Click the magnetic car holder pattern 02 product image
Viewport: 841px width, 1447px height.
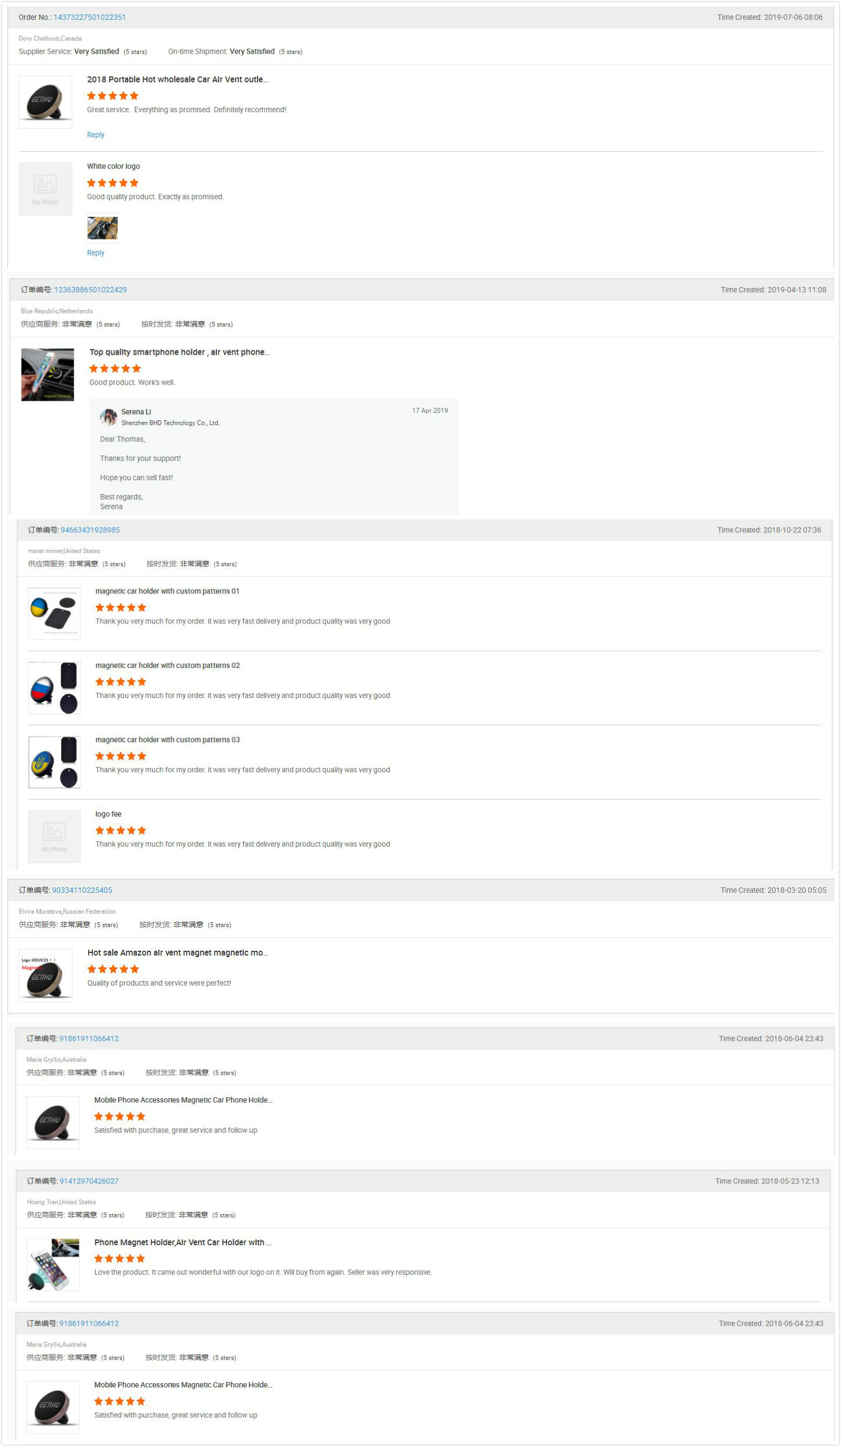coord(54,687)
